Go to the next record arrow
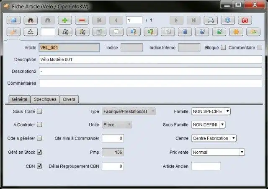 (x=176, y=20)
